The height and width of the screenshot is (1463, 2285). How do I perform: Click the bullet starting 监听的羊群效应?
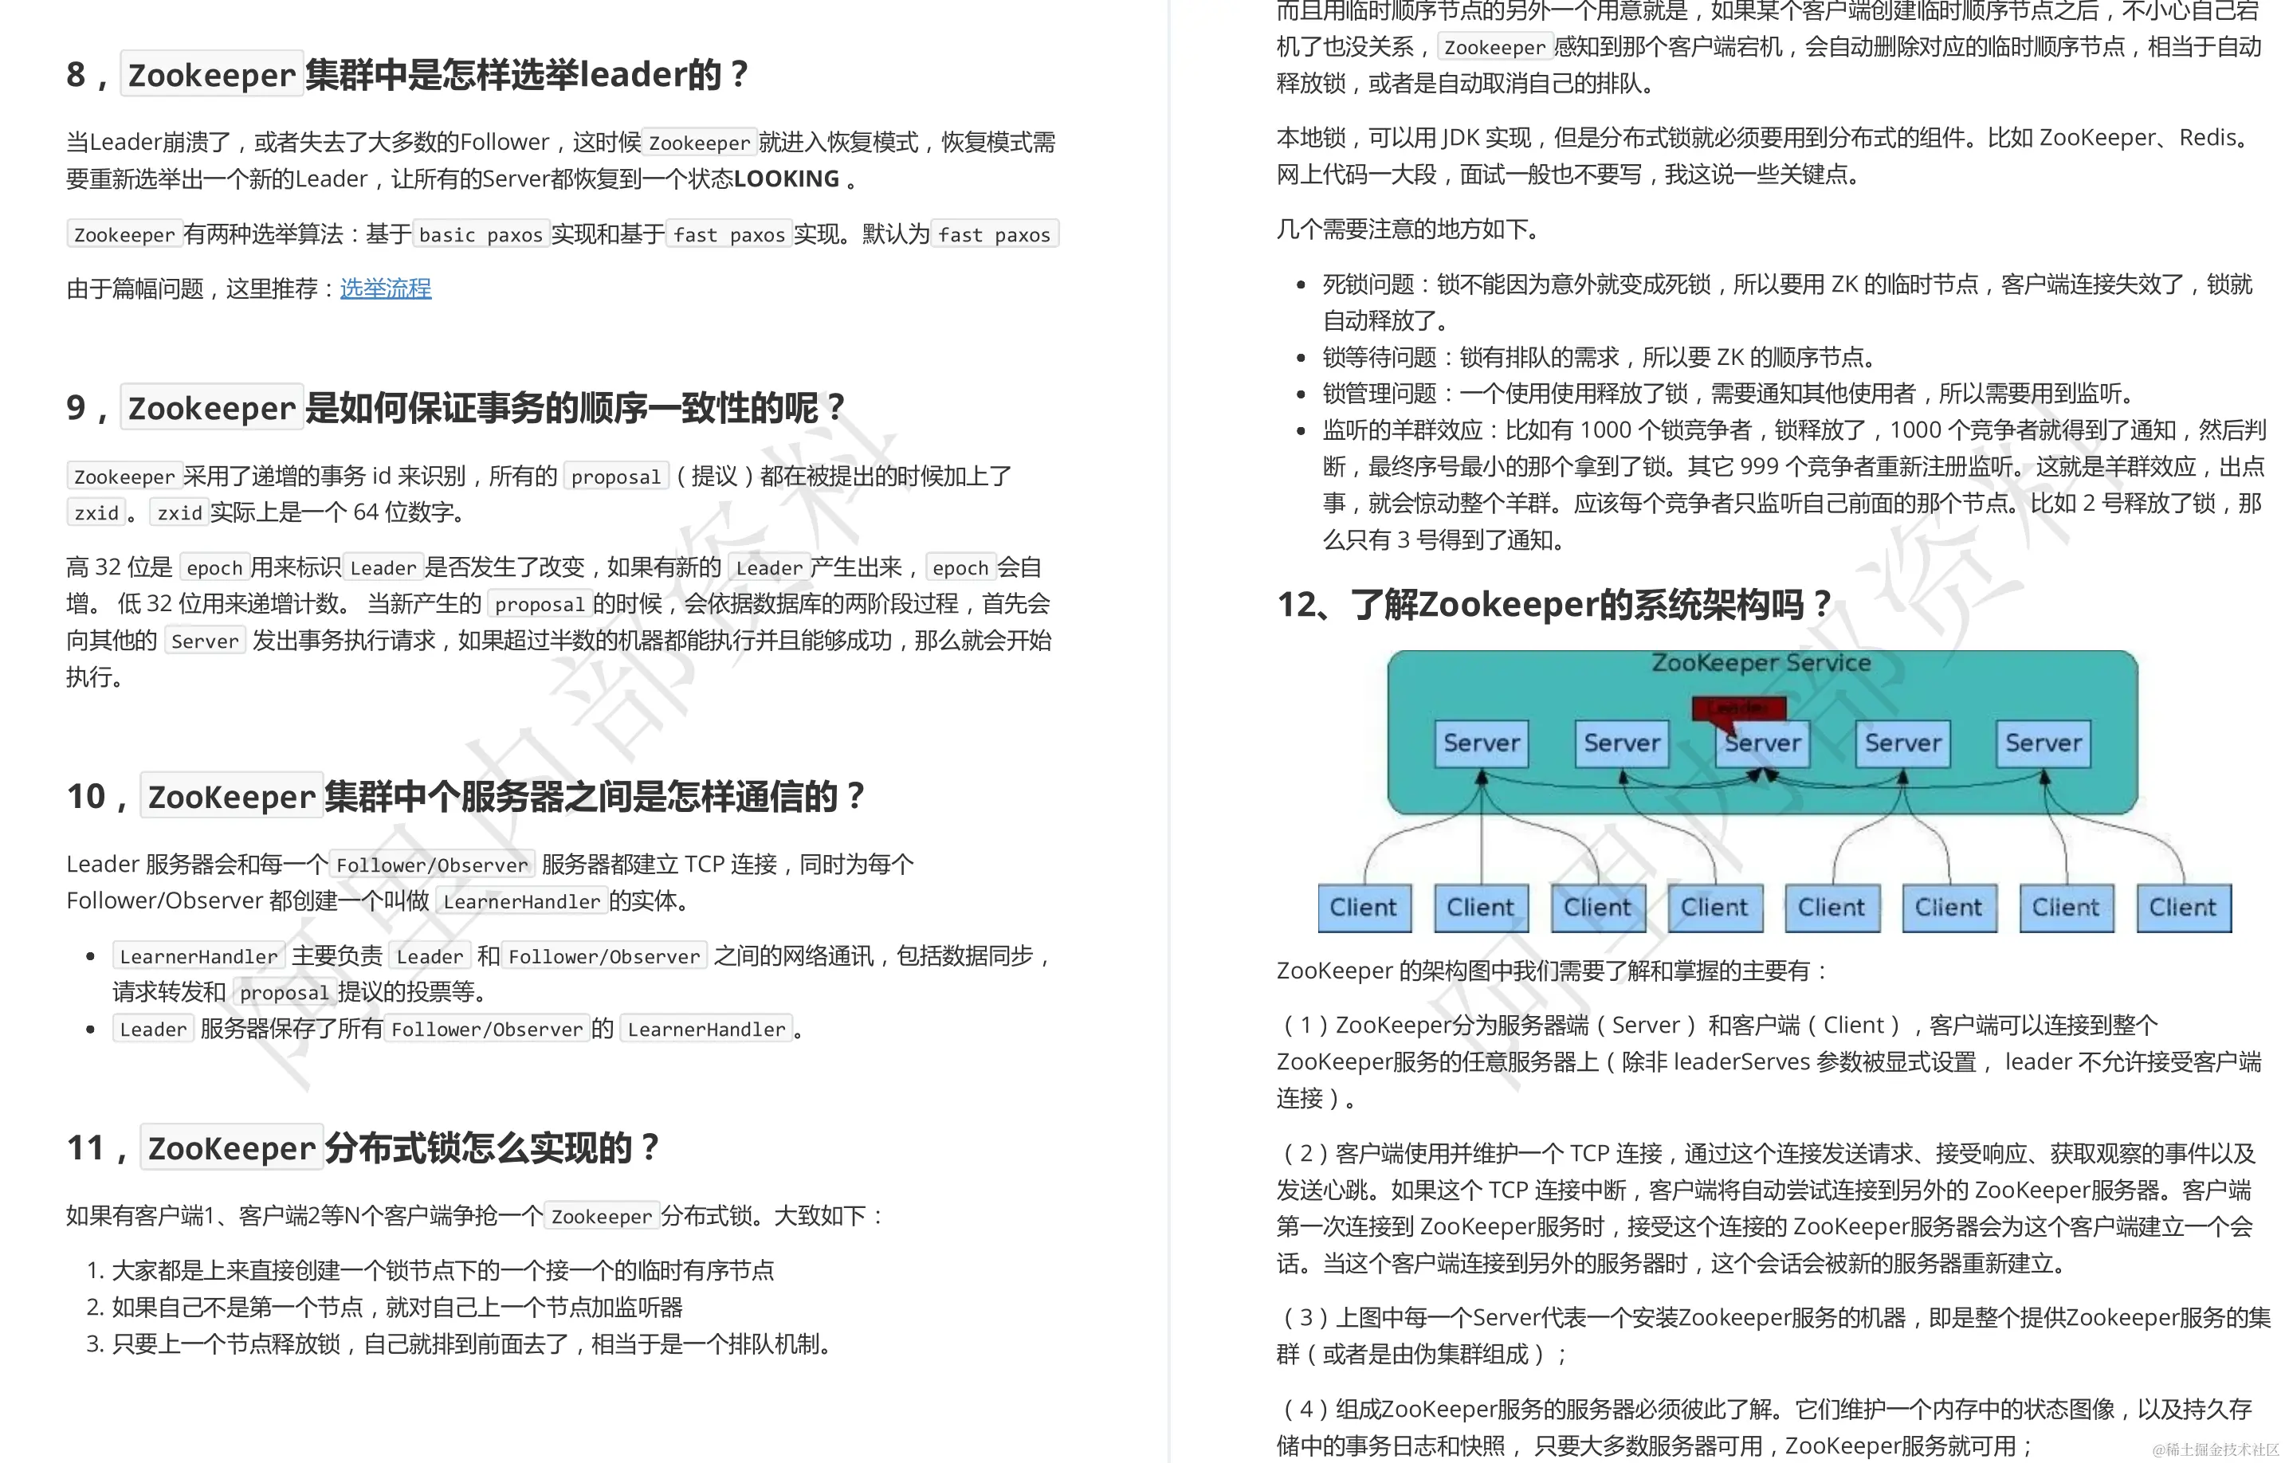(x=1794, y=484)
